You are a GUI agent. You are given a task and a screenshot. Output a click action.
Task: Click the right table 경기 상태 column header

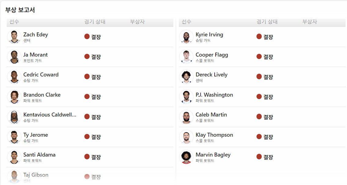[x=267, y=22]
